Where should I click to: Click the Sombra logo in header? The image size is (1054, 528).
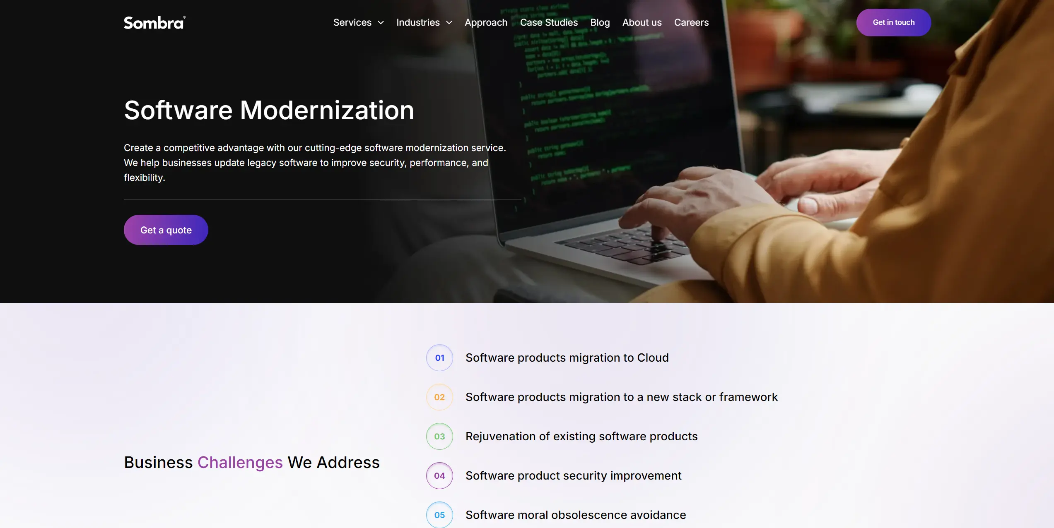(x=154, y=22)
